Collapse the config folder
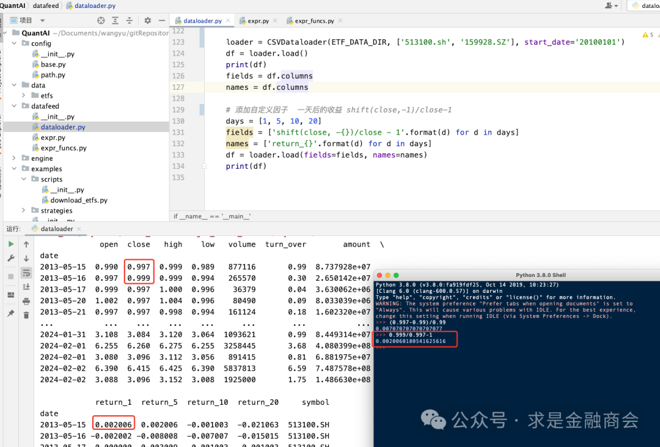 pos(14,43)
